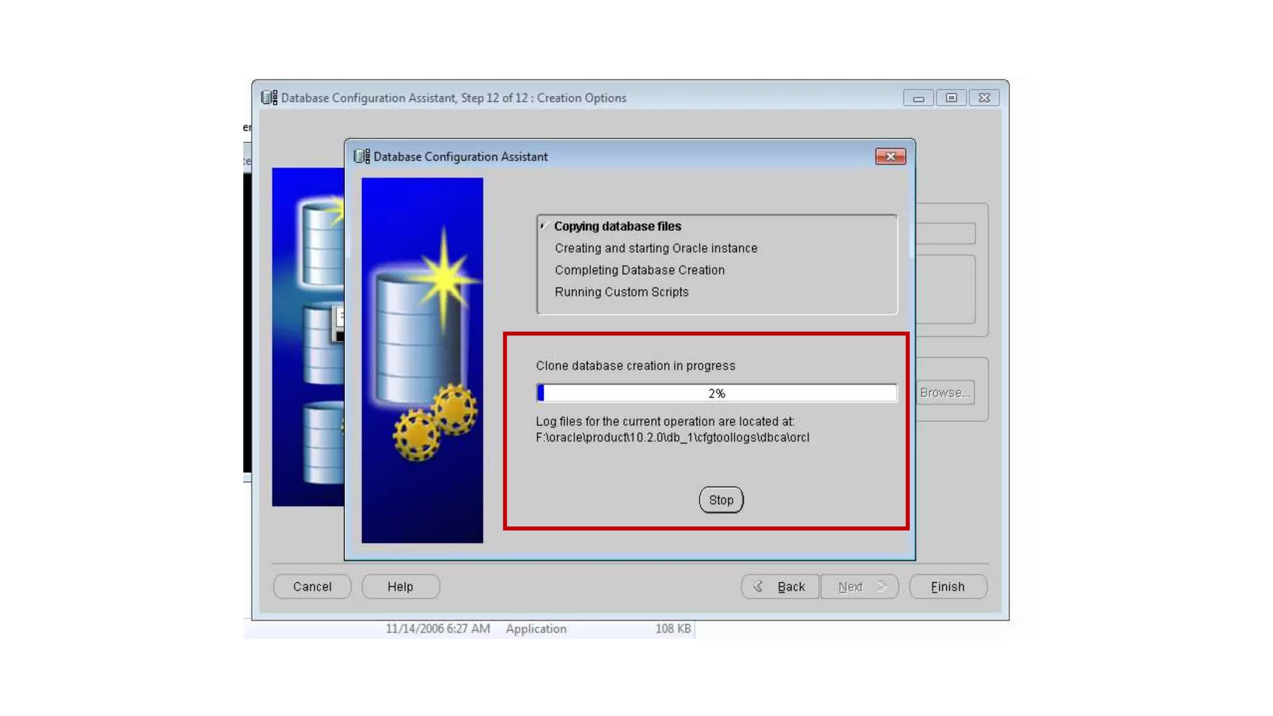Click the Stop button
The image size is (1273, 716).
click(721, 500)
